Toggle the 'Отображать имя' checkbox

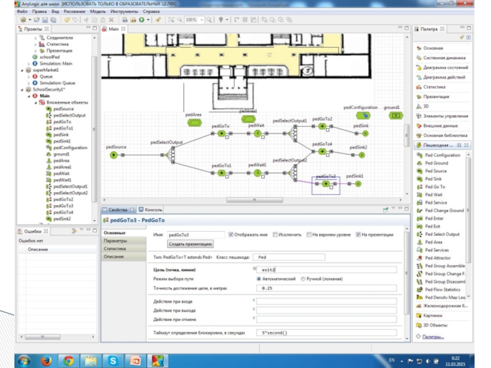pos(231,234)
